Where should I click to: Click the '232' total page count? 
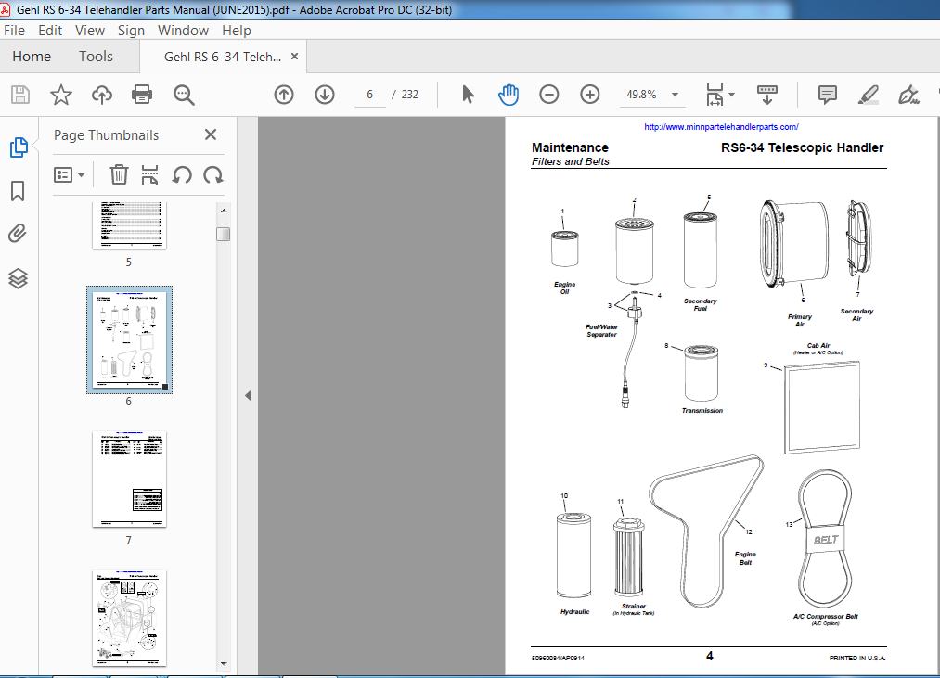[410, 95]
